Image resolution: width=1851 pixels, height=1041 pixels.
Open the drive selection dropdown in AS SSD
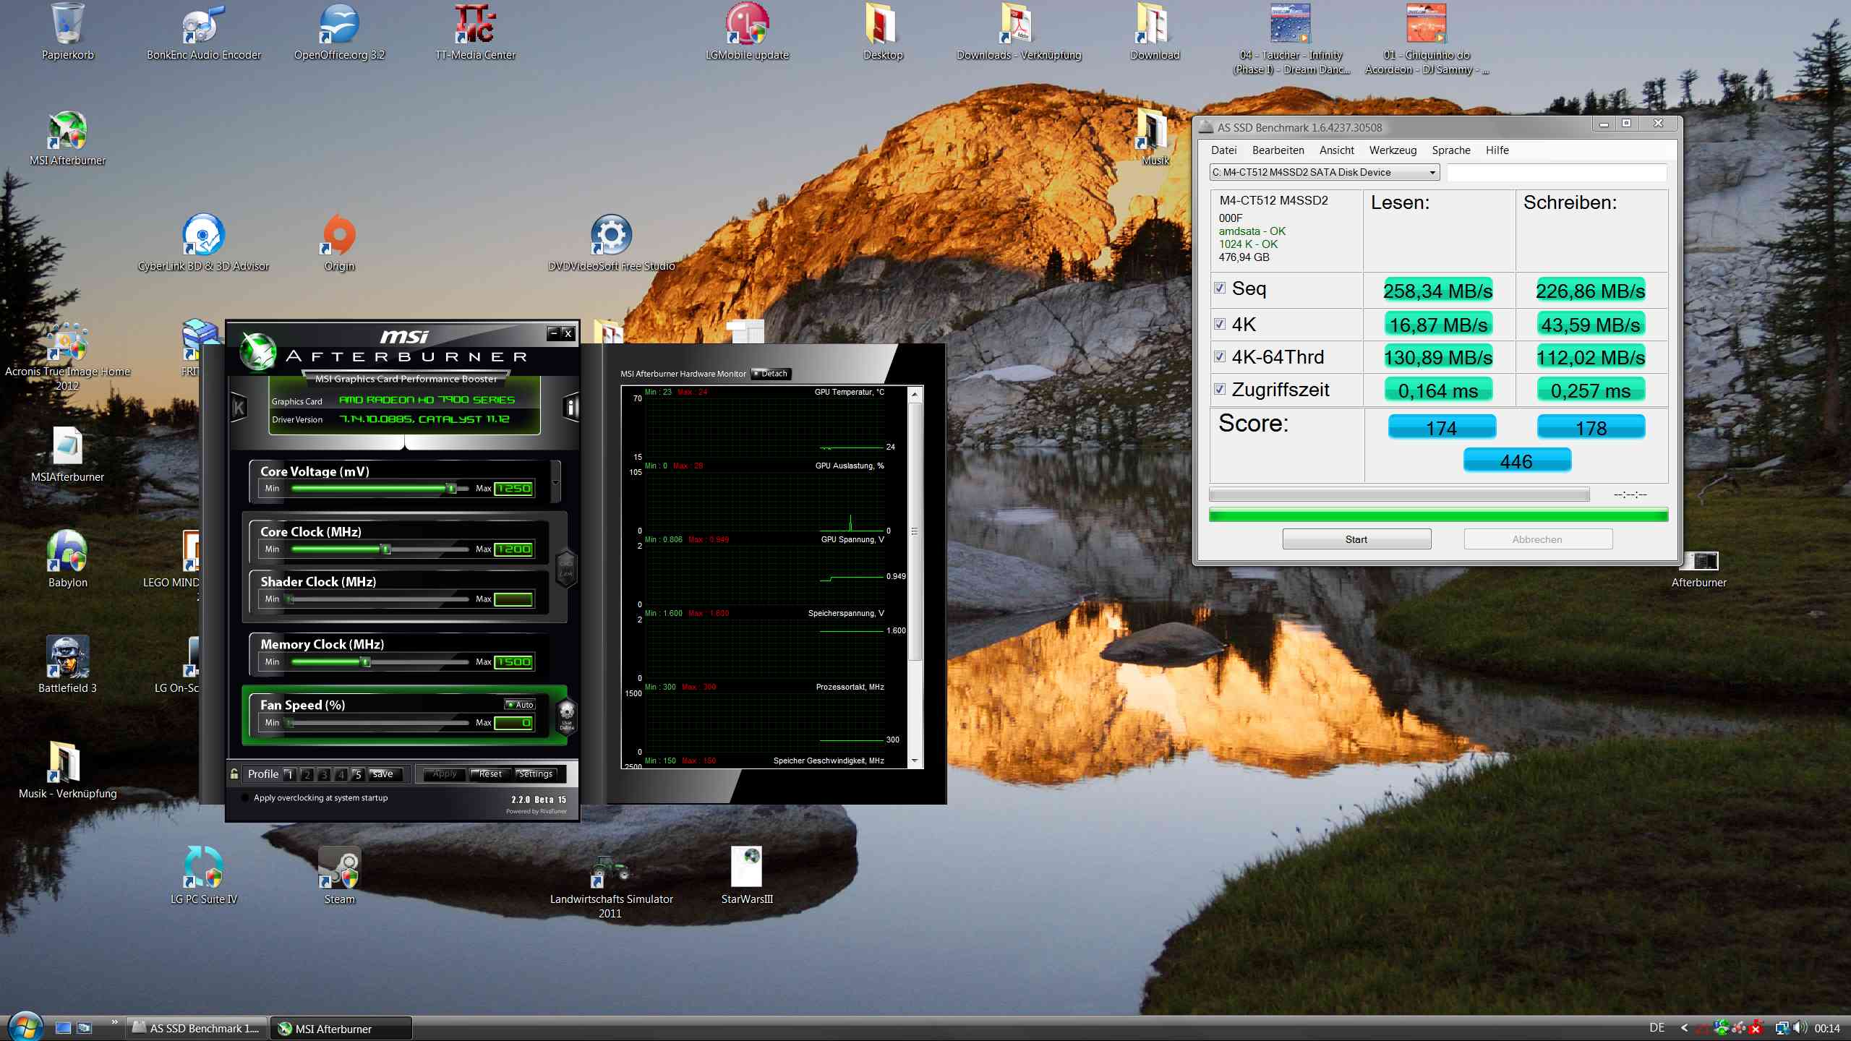[x=1432, y=173]
